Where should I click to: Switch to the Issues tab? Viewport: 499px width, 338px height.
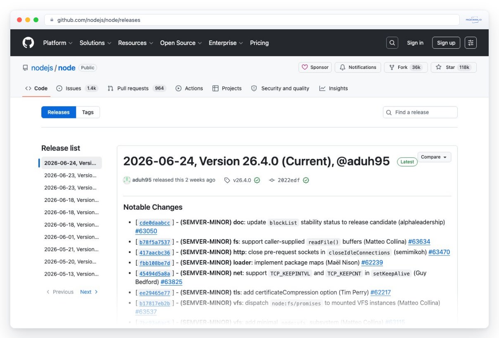tap(77, 88)
